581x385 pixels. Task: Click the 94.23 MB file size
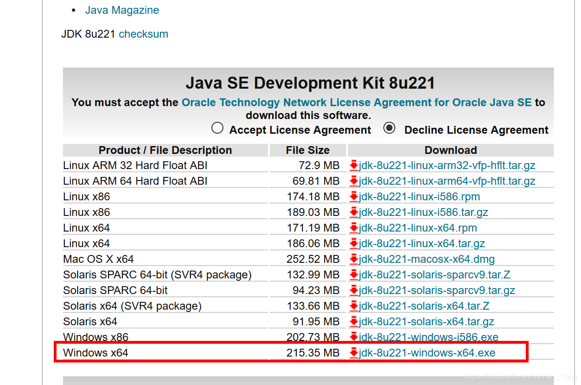[x=316, y=290]
